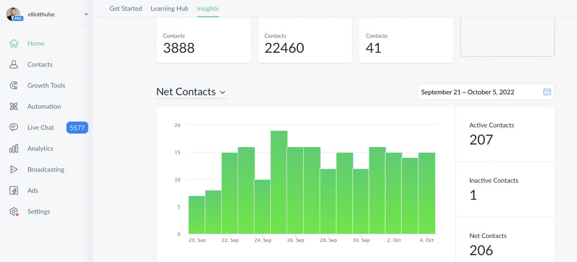Viewport: 577px width, 262px height.
Task: Click the Analytics bar chart icon
Action: pyautogui.click(x=14, y=149)
